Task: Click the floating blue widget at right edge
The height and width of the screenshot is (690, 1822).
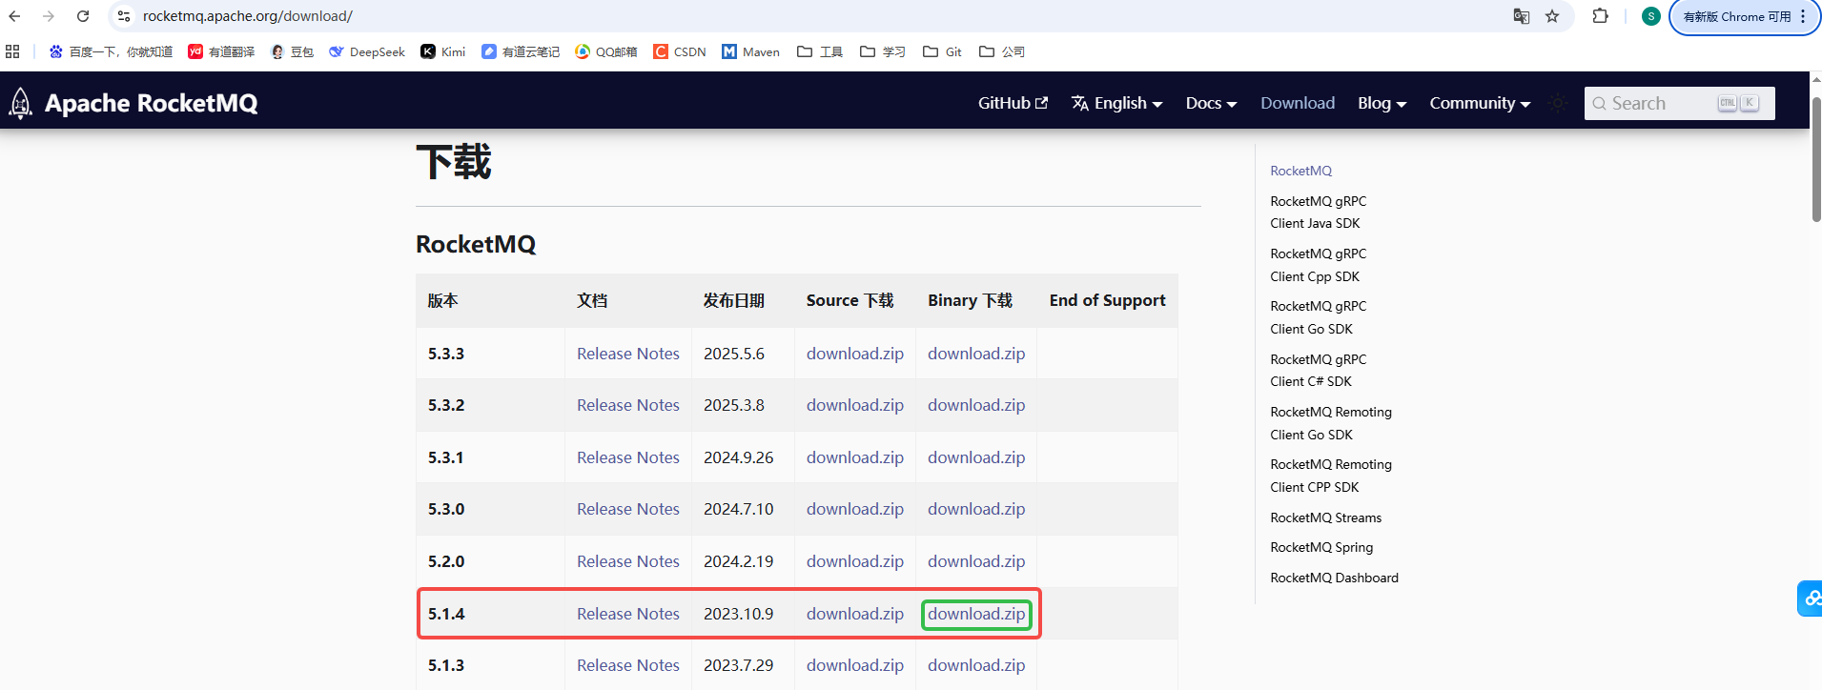Action: point(1810,599)
